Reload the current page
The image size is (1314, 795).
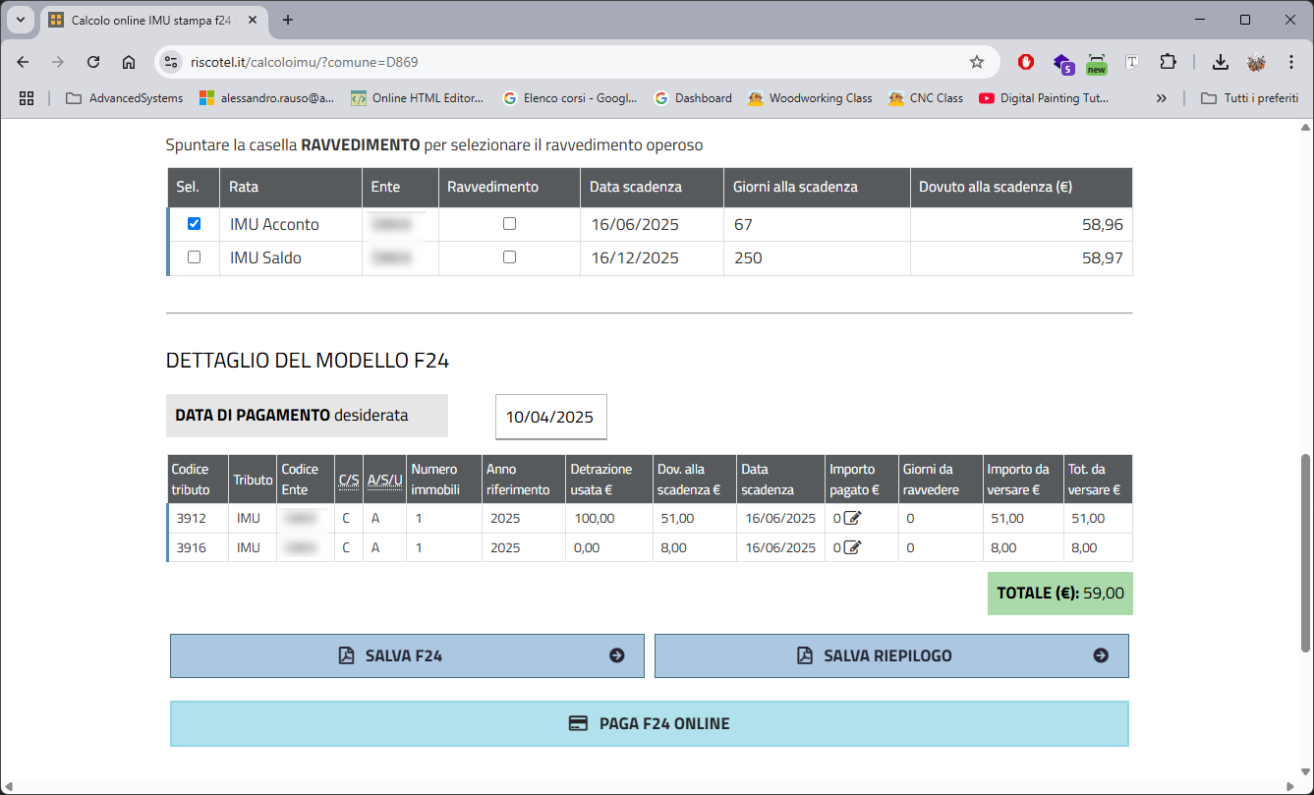pyautogui.click(x=93, y=62)
